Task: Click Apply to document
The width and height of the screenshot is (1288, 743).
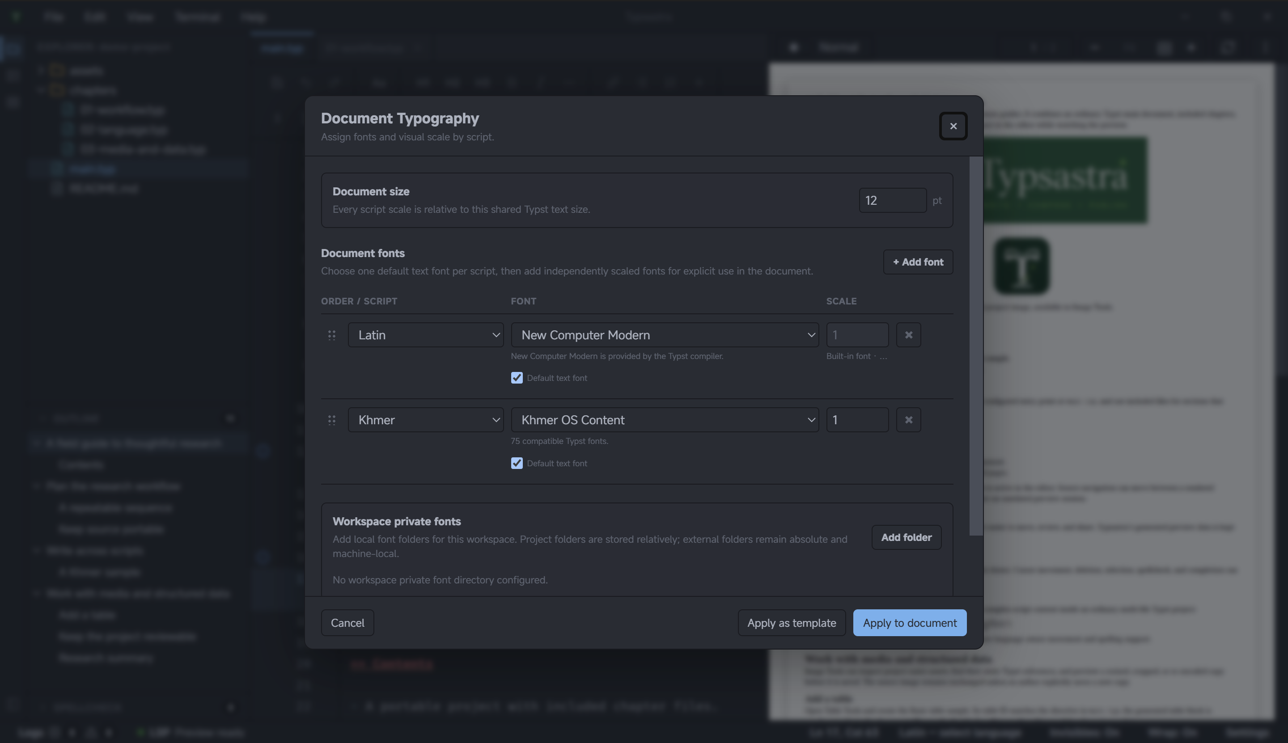Action: pos(909,623)
